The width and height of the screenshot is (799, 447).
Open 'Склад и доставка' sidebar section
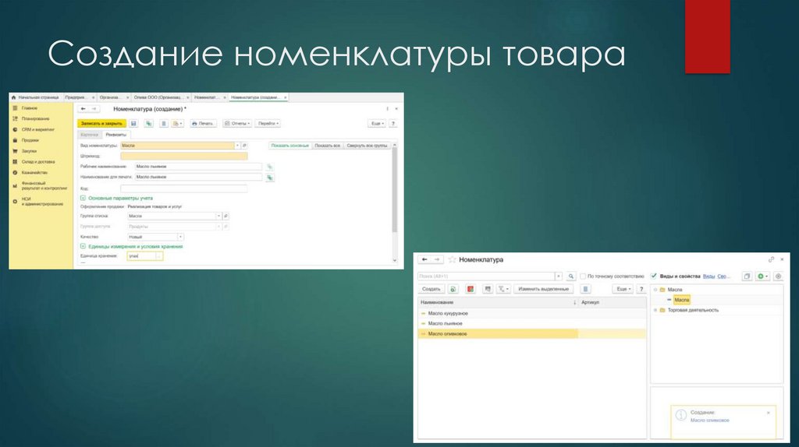point(37,162)
